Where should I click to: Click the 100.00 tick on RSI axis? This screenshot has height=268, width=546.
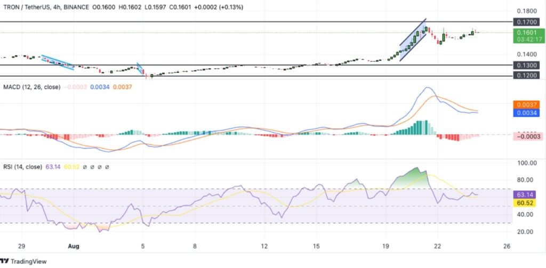coord(526,163)
